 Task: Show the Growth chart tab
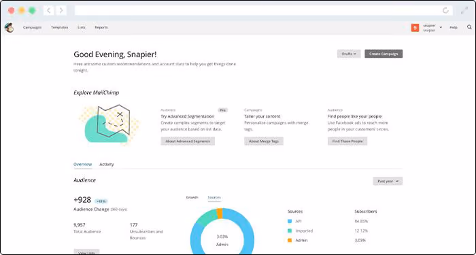tap(192, 197)
